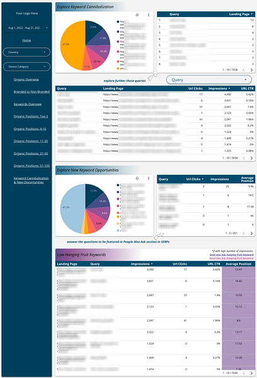Screen dimensions: 257x378
Task: Click the 9.96 average position cell
Action: click(x=251, y=186)
